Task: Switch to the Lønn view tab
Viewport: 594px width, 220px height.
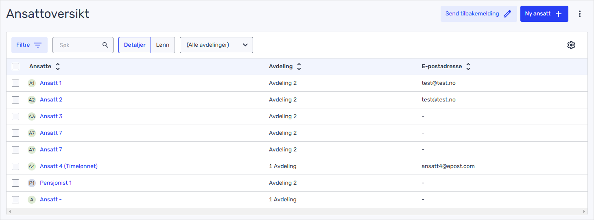Action: pyautogui.click(x=163, y=45)
